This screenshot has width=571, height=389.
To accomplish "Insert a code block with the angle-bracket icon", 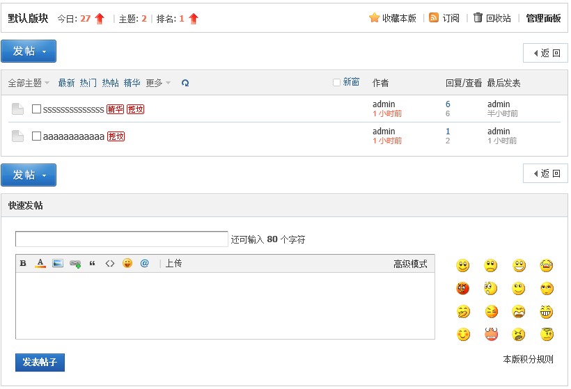I will click(x=110, y=263).
